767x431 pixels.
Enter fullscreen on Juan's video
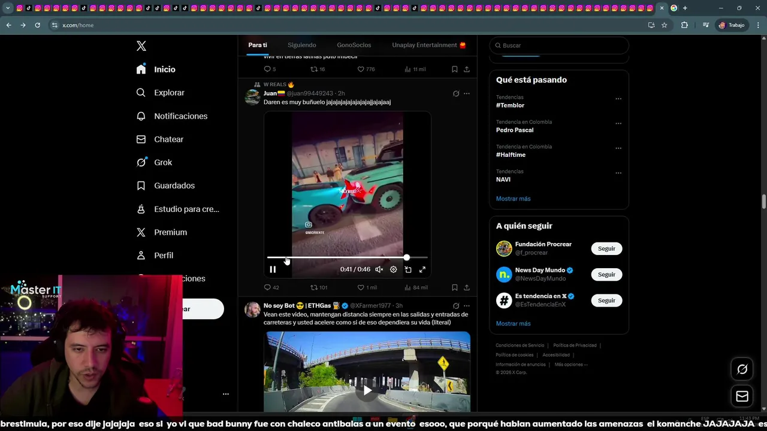click(x=422, y=269)
